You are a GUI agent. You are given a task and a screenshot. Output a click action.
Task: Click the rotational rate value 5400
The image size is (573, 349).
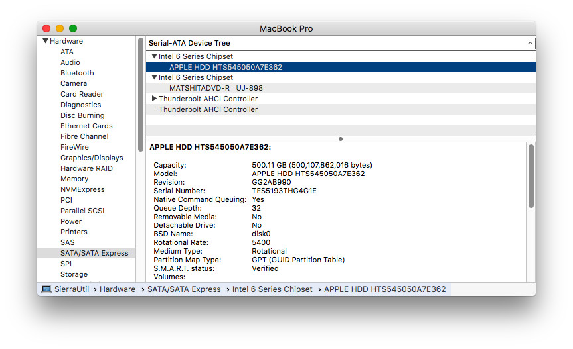tap(261, 242)
